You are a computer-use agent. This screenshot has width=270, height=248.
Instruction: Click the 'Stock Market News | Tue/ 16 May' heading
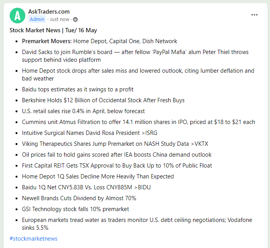(x=53, y=30)
